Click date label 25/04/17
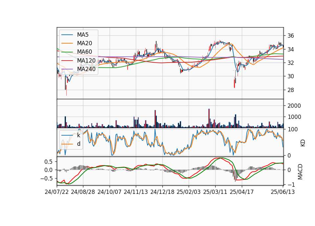 [242, 192]
